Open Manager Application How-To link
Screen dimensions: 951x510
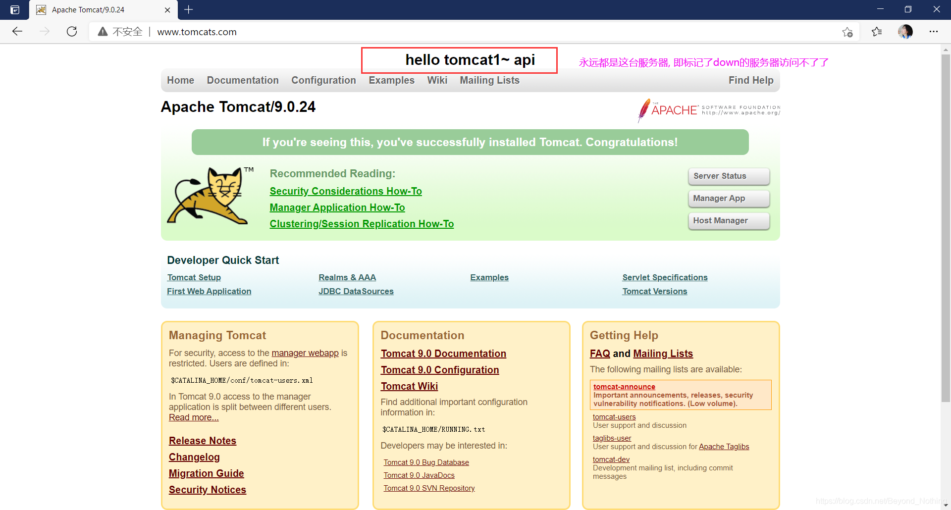337,207
